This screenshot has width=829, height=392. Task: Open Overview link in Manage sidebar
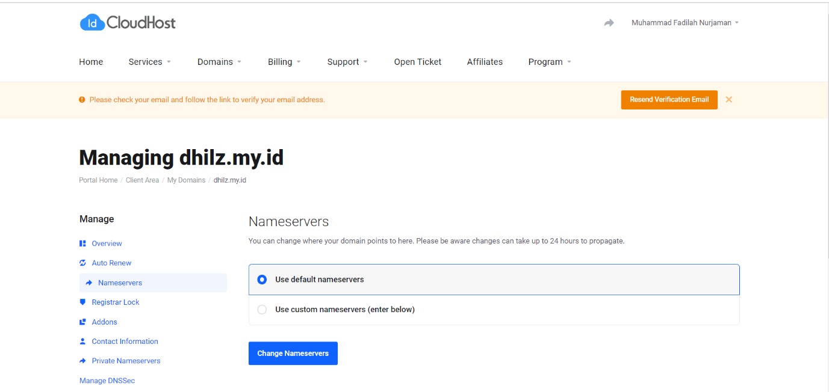[x=107, y=243]
